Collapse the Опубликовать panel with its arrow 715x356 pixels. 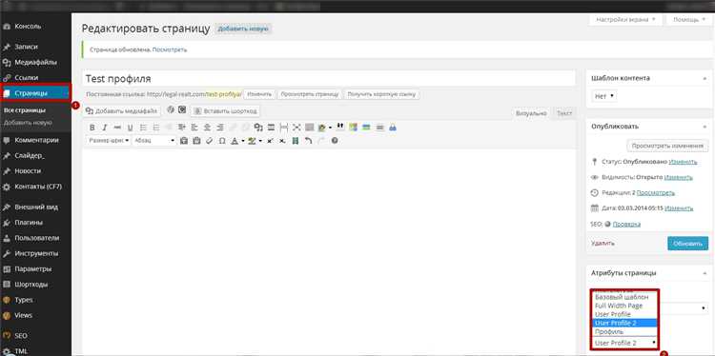click(x=705, y=127)
